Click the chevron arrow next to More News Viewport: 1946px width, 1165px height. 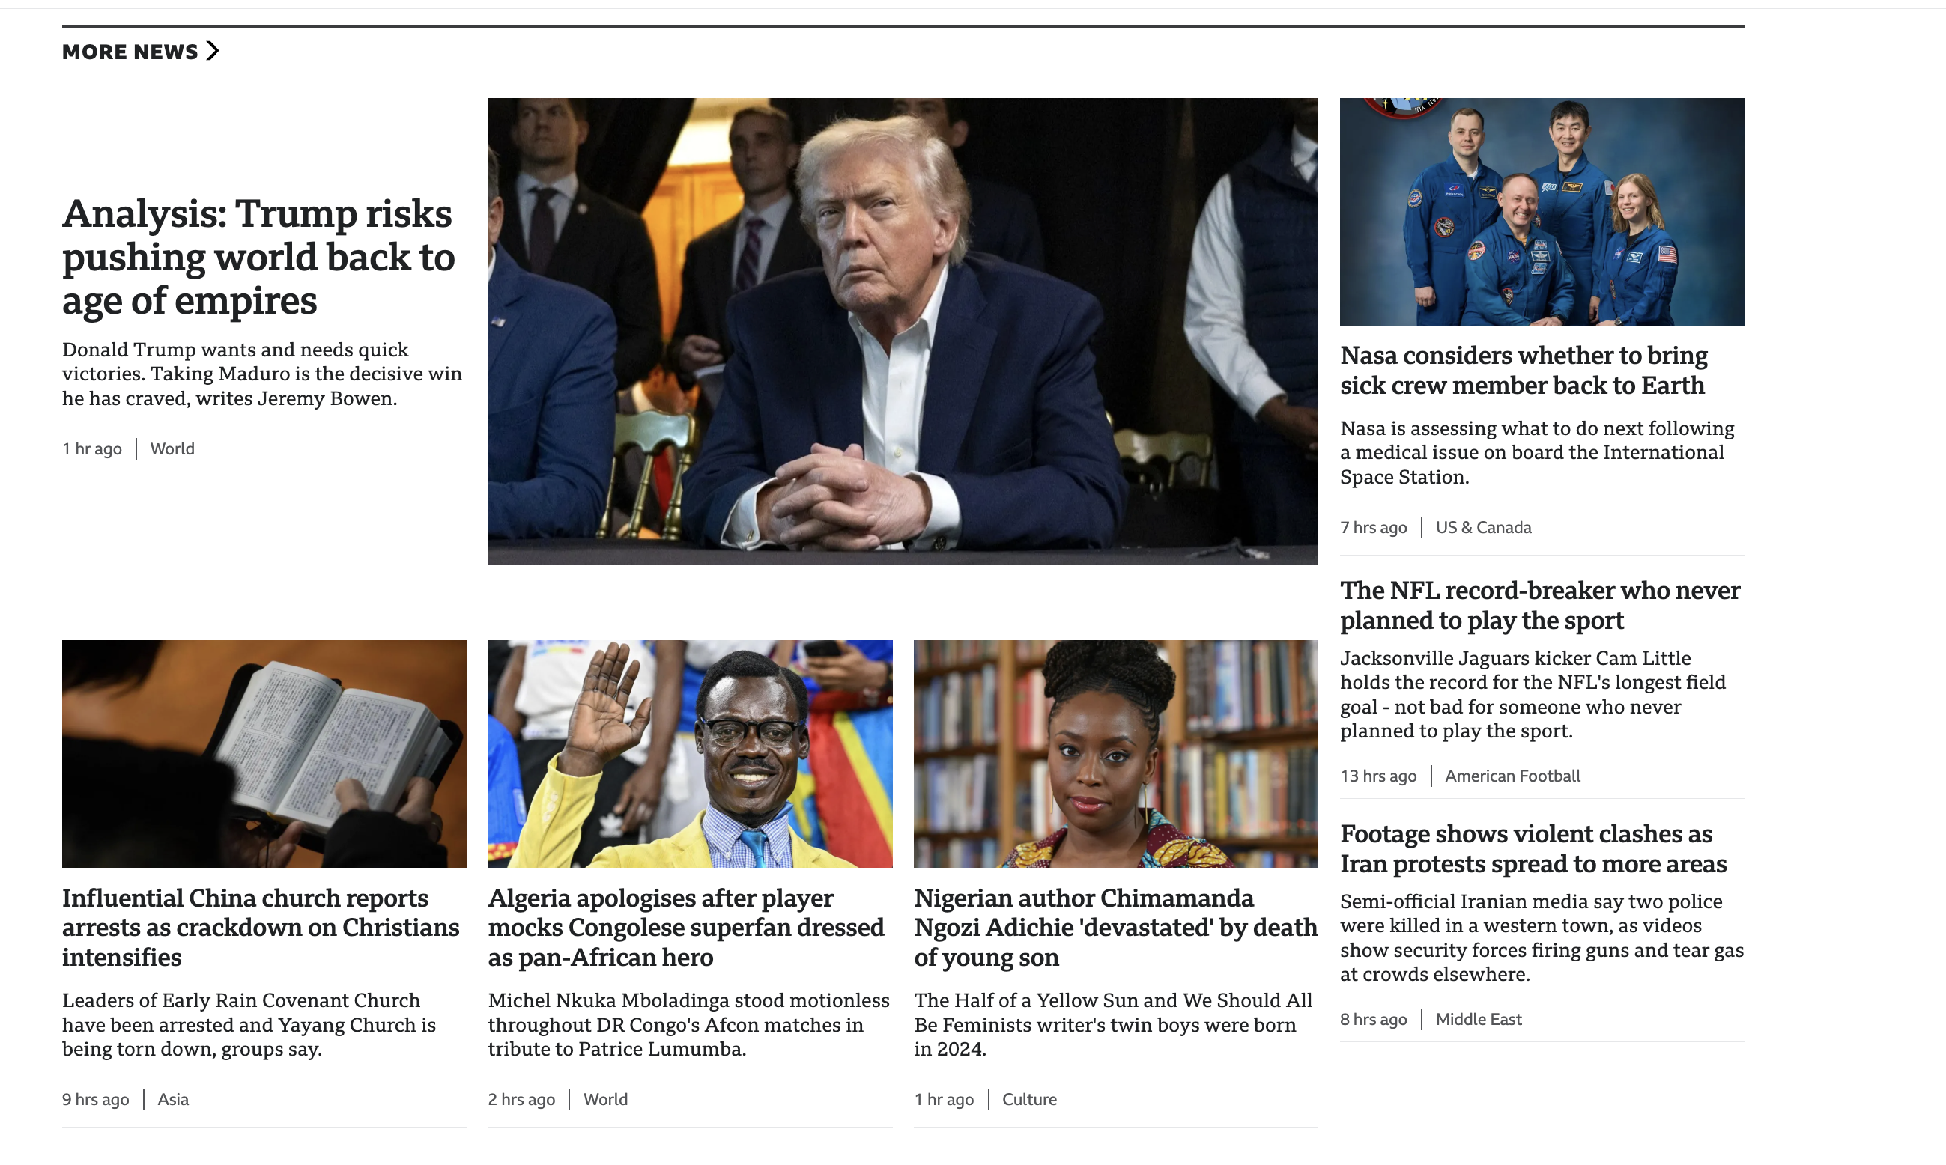point(212,51)
